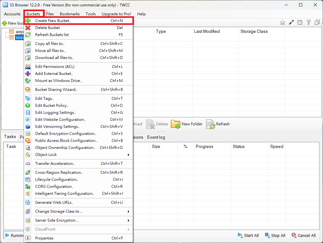Choose Delete Bucket menu entry
The width and height of the screenshot is (323, 243).
pos(78,28)
